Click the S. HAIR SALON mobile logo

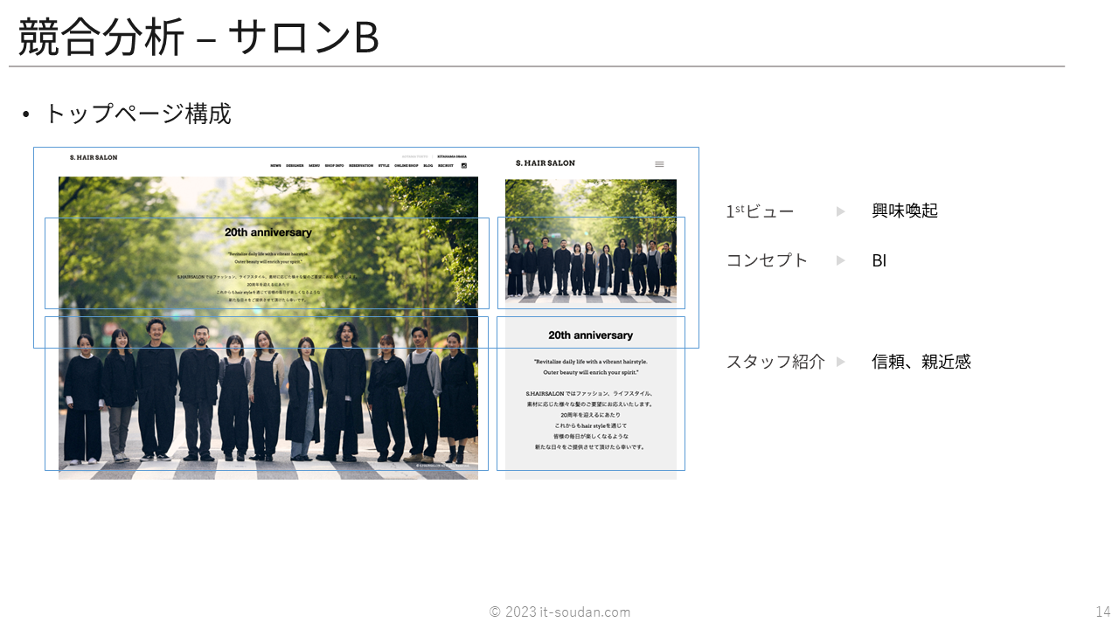[x=546, y=163]
